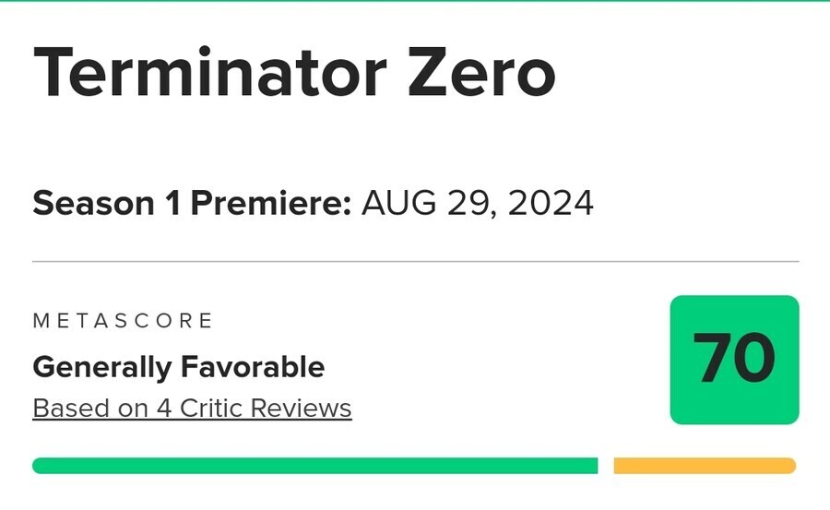Image resolution: width=830 pixels, height=510 pixels.
Task: Click the Generally Favorable rating text
Action: click(x=178, y=367)
